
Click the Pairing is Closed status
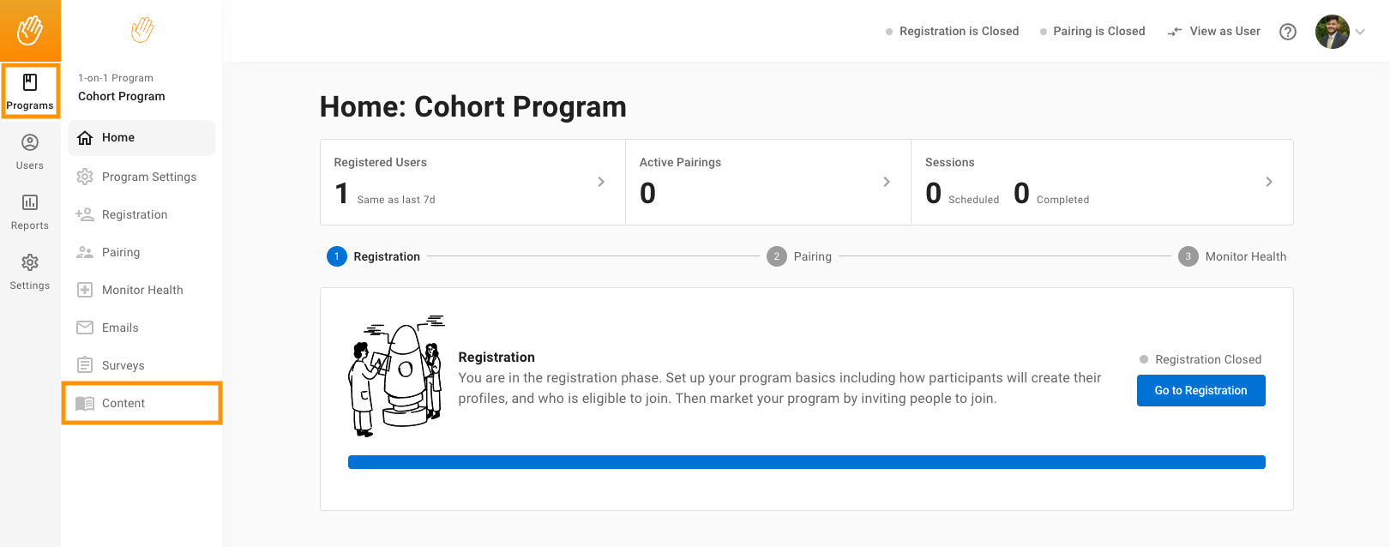(x=1092, y=31)
